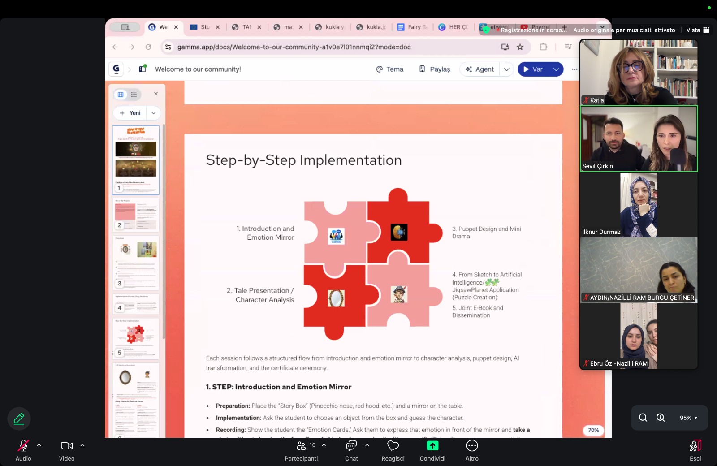Expand audio options caret next to Audio
The width and height of the screenshot is (717, 466).
(39, 445)
